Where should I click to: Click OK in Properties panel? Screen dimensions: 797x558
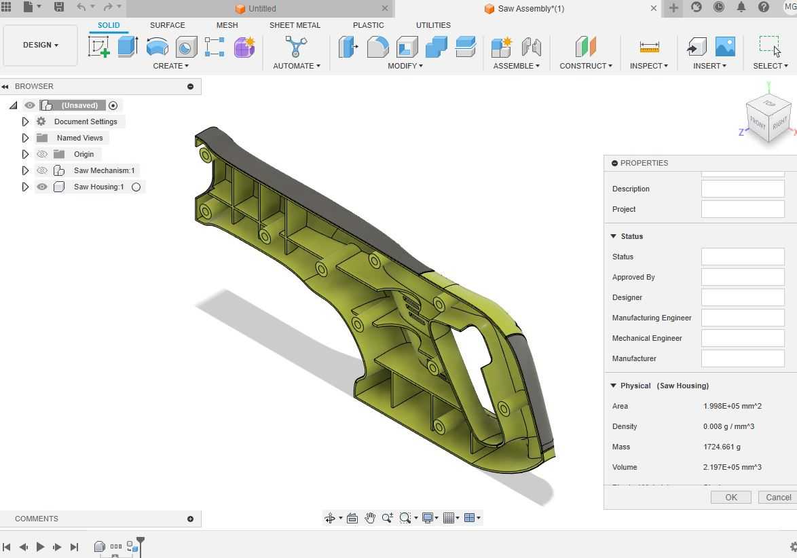tap(731, 498)
